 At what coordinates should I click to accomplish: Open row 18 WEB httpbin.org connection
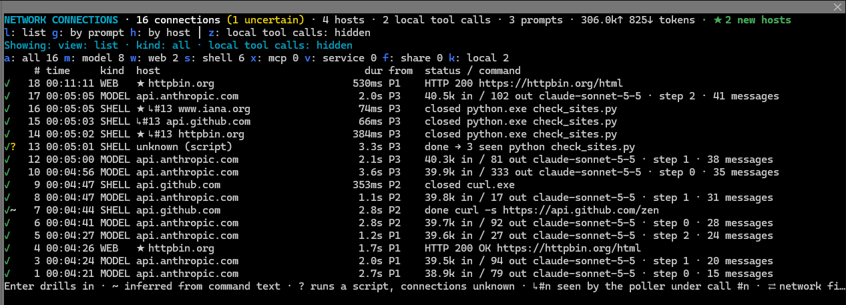[423, 83]
